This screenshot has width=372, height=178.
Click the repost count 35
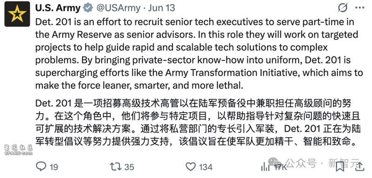click(x=129, y=167)
